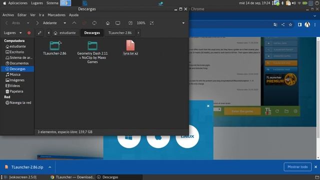
Task: Select the lyra.tar.xz archive file
Action: point(130,45)
